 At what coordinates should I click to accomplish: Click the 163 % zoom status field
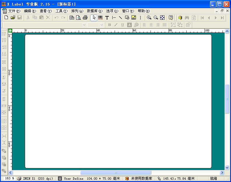(x=10, y=178)
